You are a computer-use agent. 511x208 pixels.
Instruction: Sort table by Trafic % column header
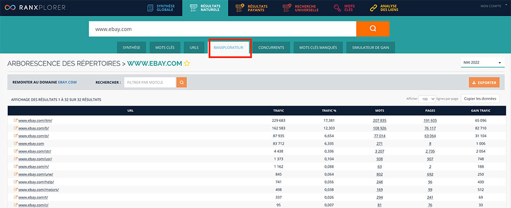[329, 111]
